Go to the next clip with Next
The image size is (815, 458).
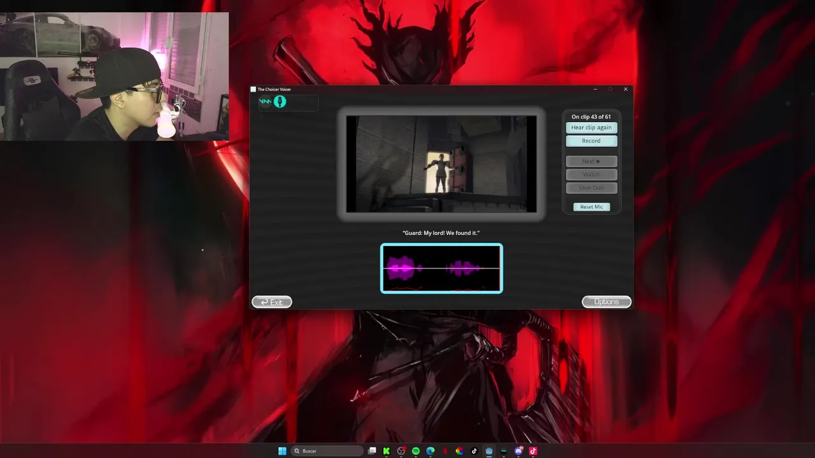pyautogui.click(x=592, y=162)
